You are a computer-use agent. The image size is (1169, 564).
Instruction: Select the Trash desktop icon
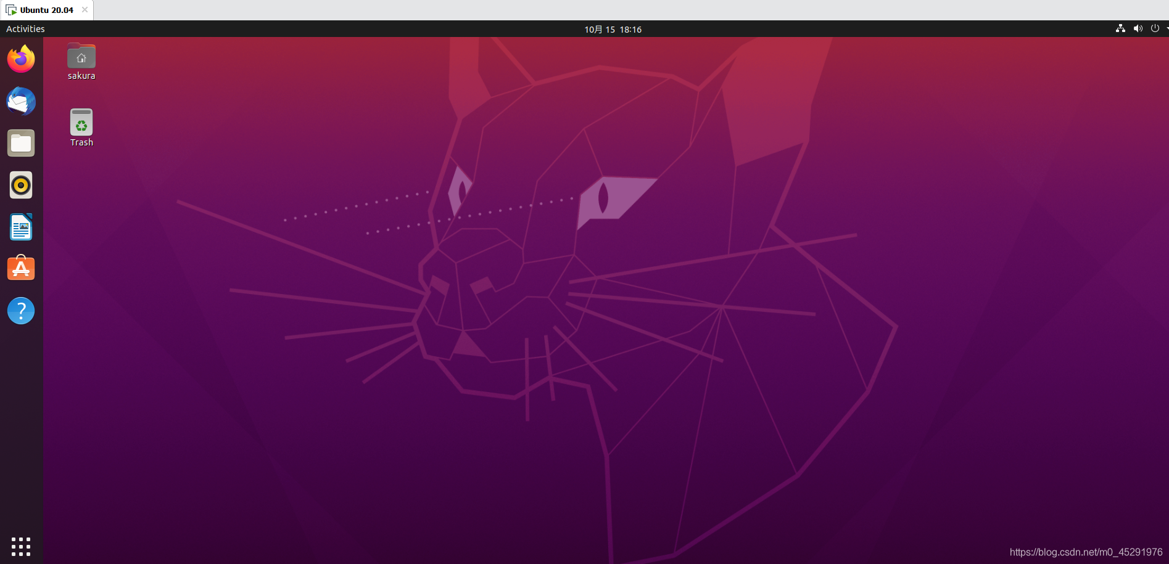[81, 128]
